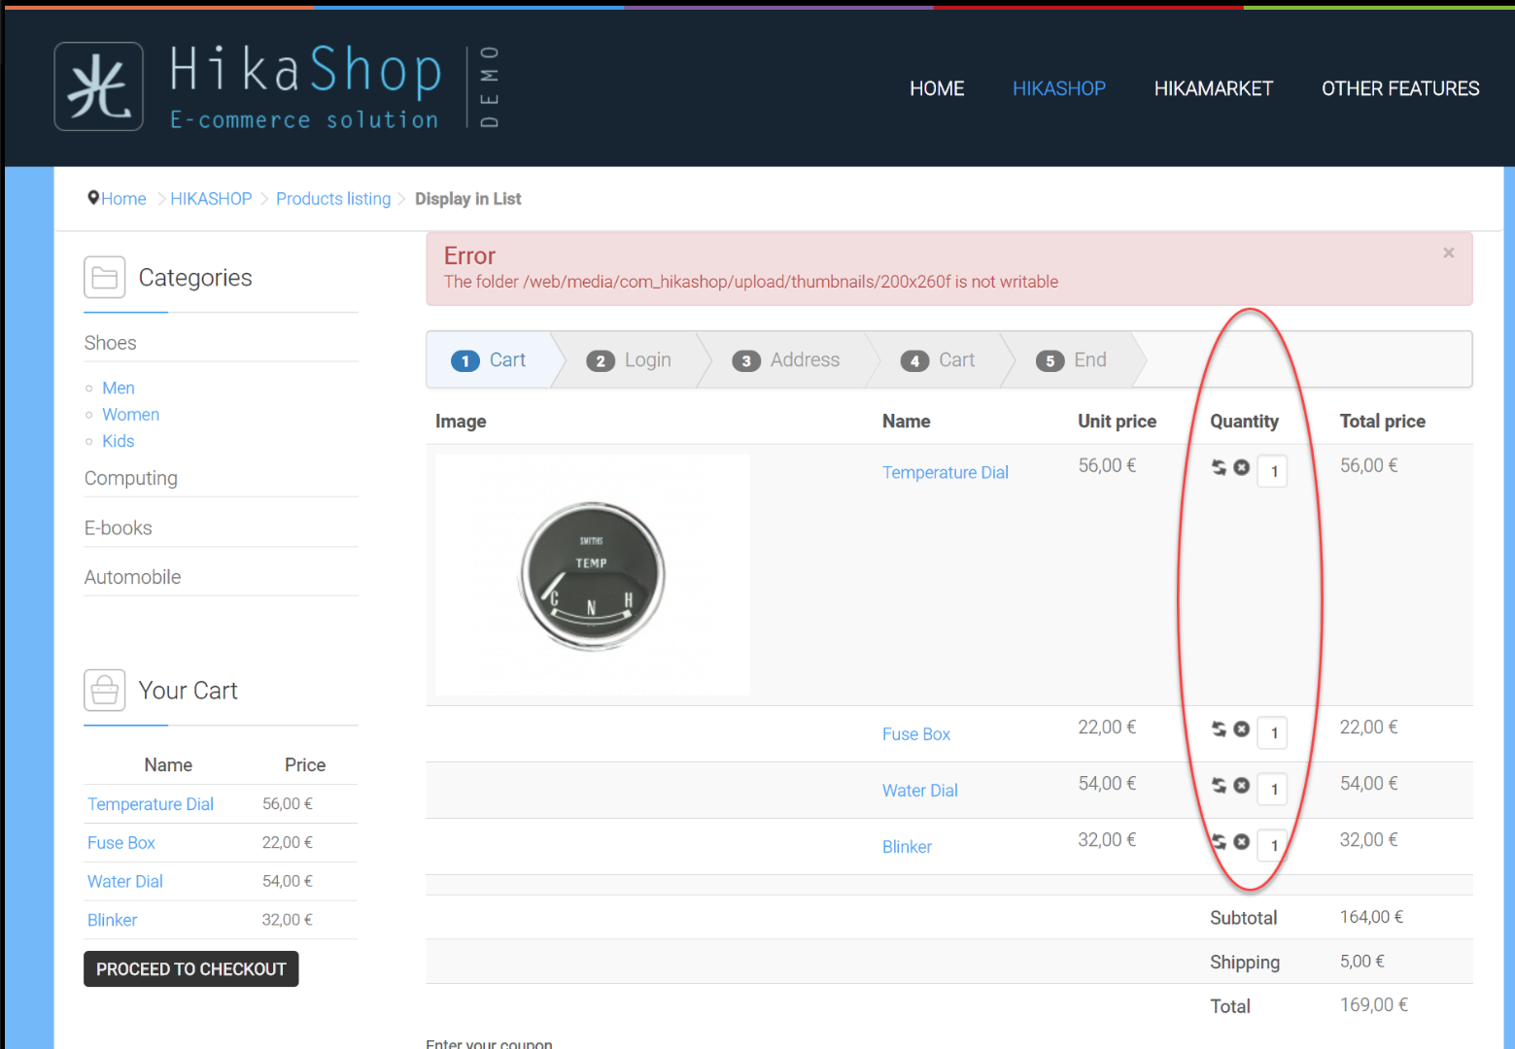Image resolution: width=1515 pixels, height=1049 pixels.
Task: Open Shoes category in sidebar
Action: [x=111, y=343]
